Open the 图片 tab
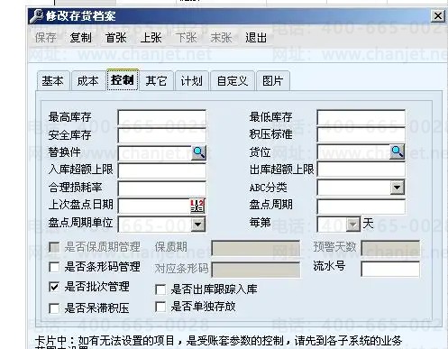This screenshot has height=349, width=448. pos(273,81)
